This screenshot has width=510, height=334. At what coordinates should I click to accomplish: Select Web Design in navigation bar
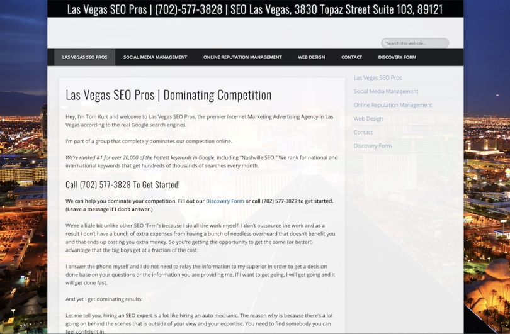311,57
